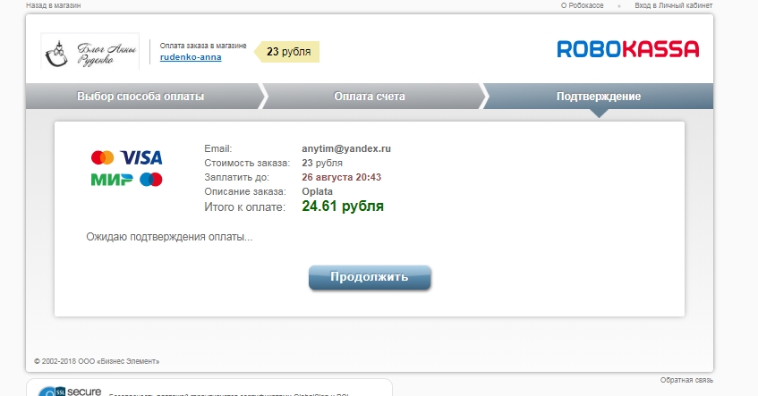
Task: Go back via Назад в магазин
Action: (53, 5)
